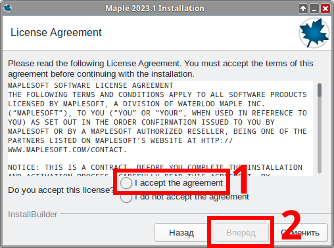Viewport: 334px width, 248px height.
Task: Click the 'Do you accept this license?' label
Action: pos(60,190)
